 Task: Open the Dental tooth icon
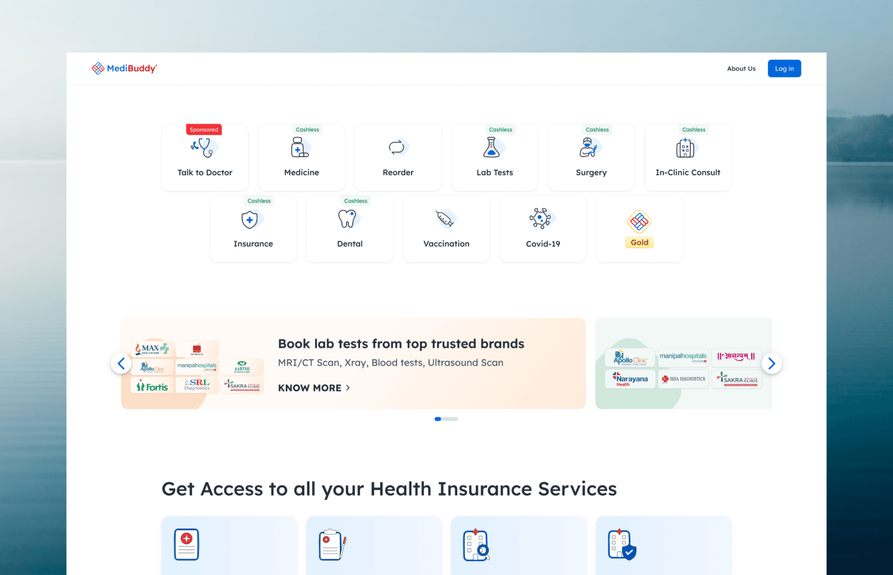point(348,219)
